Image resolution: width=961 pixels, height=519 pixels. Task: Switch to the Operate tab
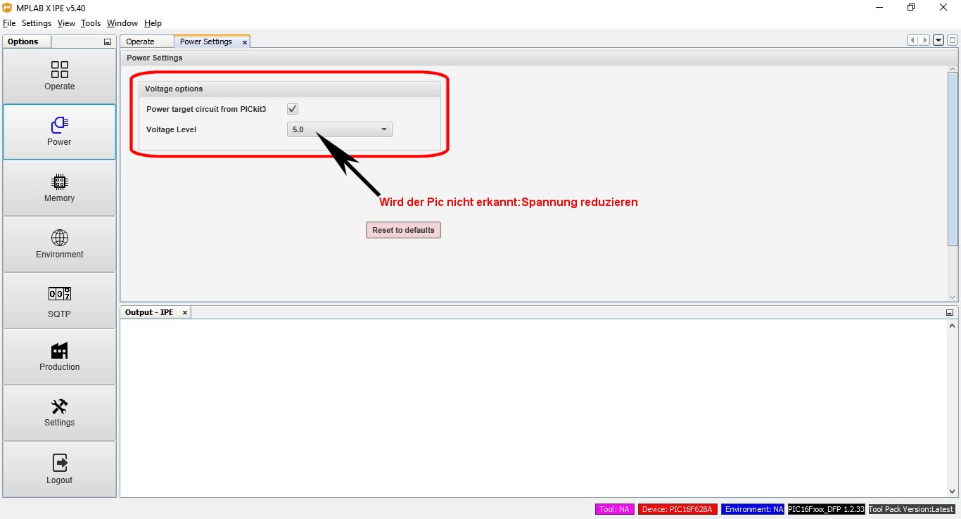[x=146, y=41]
